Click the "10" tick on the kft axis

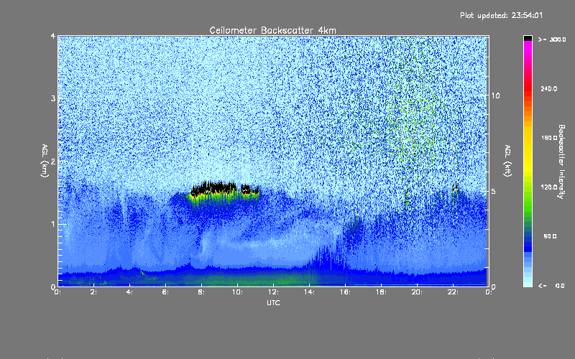point(495,95)
